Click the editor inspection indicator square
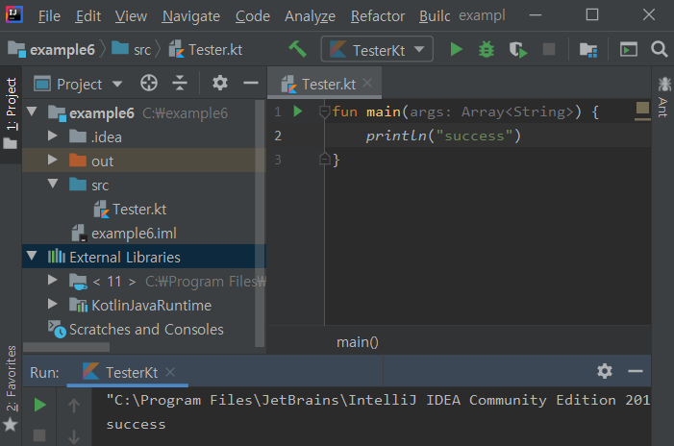The image size is (674, 446). click(642, 108)
